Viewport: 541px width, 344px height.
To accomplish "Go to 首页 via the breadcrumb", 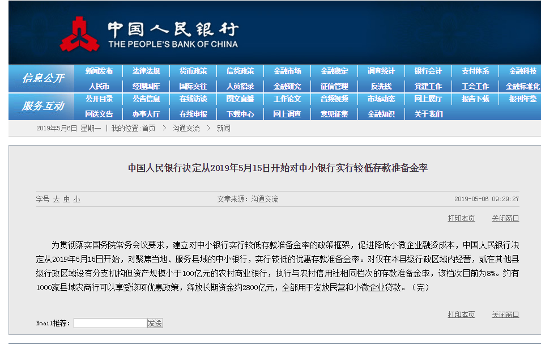I will (x=149, y=128).
